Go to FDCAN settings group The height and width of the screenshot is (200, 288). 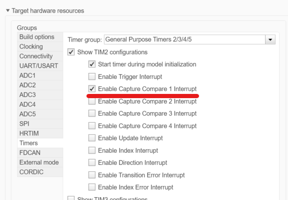point(30,153)
